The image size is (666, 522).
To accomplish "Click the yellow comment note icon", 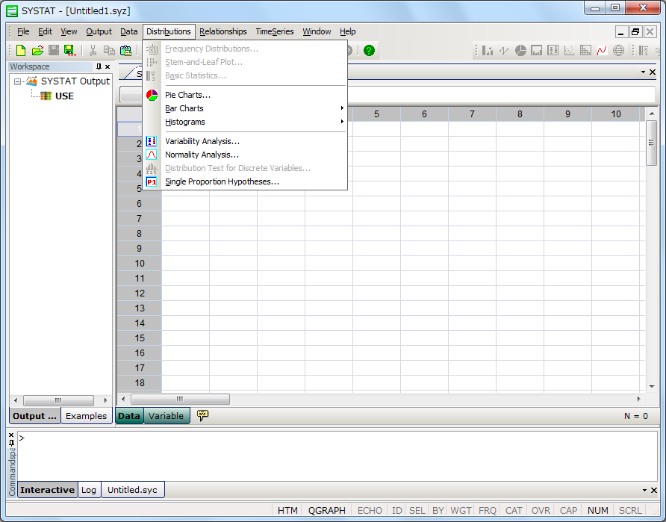I will point(202,415).
